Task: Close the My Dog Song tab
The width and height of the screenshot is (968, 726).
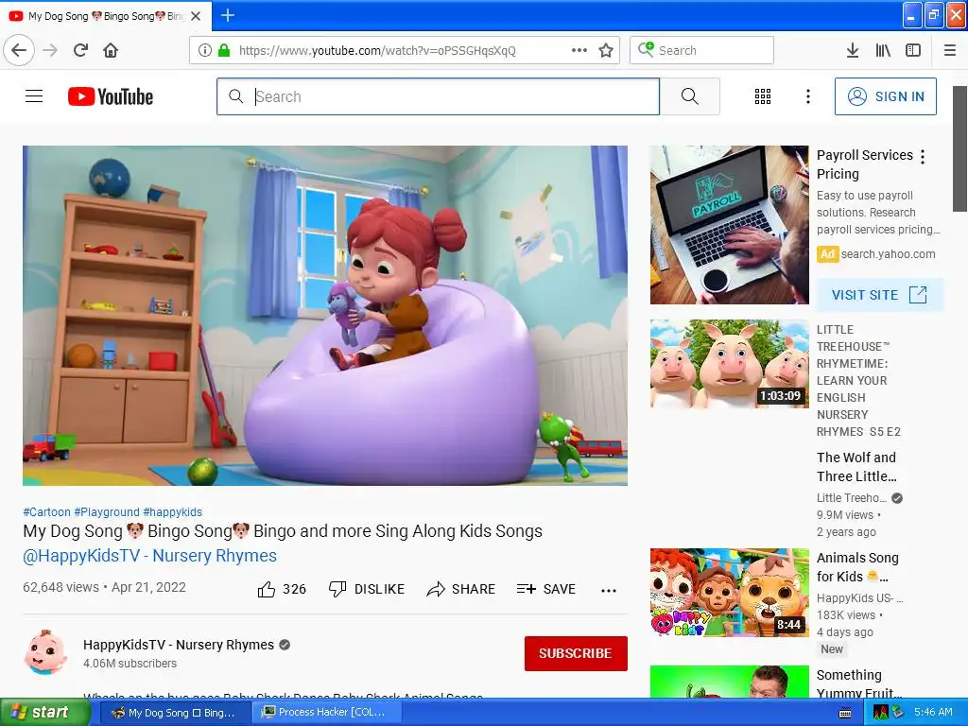Action: 196,16
